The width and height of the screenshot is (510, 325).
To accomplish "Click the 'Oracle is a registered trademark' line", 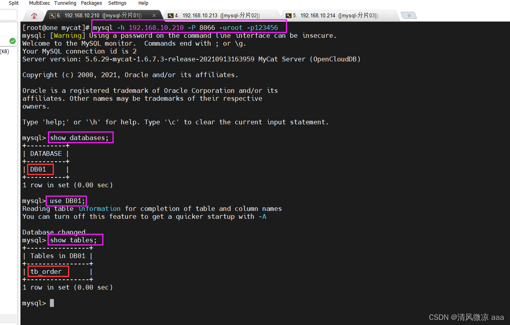I will (x=150, y=90).
